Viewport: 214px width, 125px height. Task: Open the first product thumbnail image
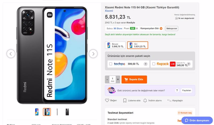pos(37,112)
